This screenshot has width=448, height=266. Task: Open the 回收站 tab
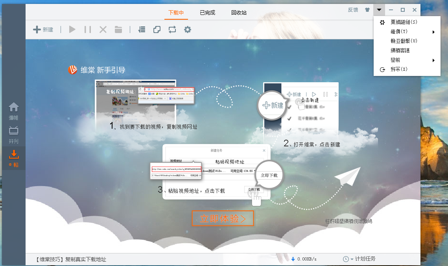(x=239, y=13)
